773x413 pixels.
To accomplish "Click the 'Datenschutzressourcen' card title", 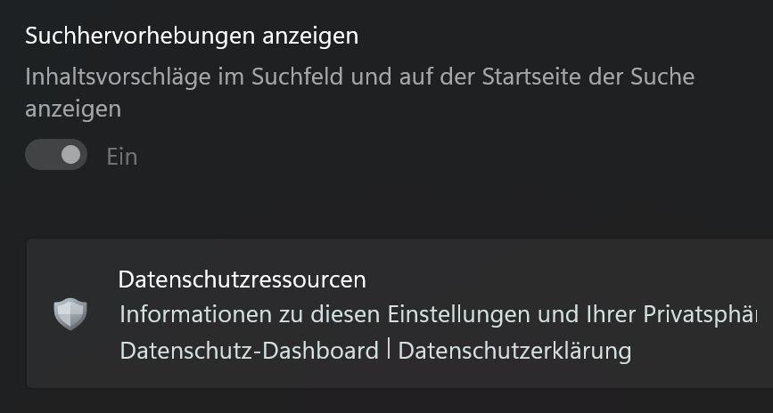I will [242, 279].
